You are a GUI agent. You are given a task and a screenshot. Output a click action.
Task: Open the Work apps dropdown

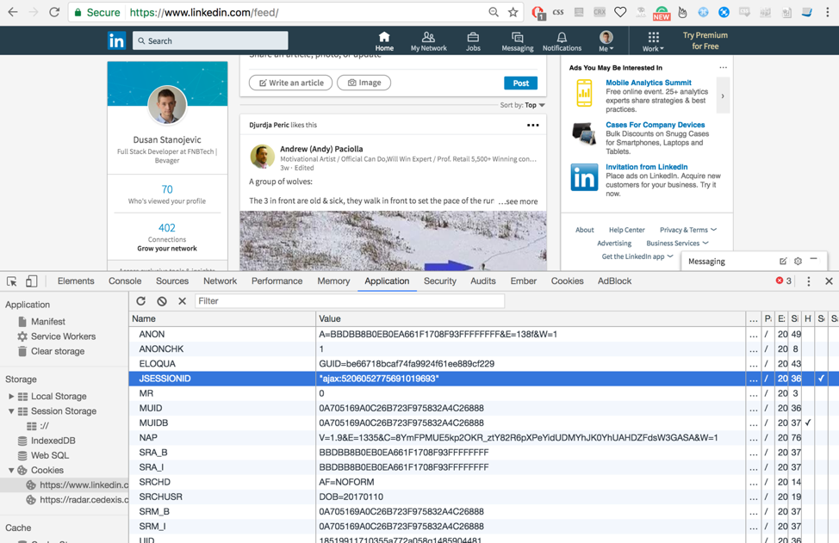pos(653,41)
